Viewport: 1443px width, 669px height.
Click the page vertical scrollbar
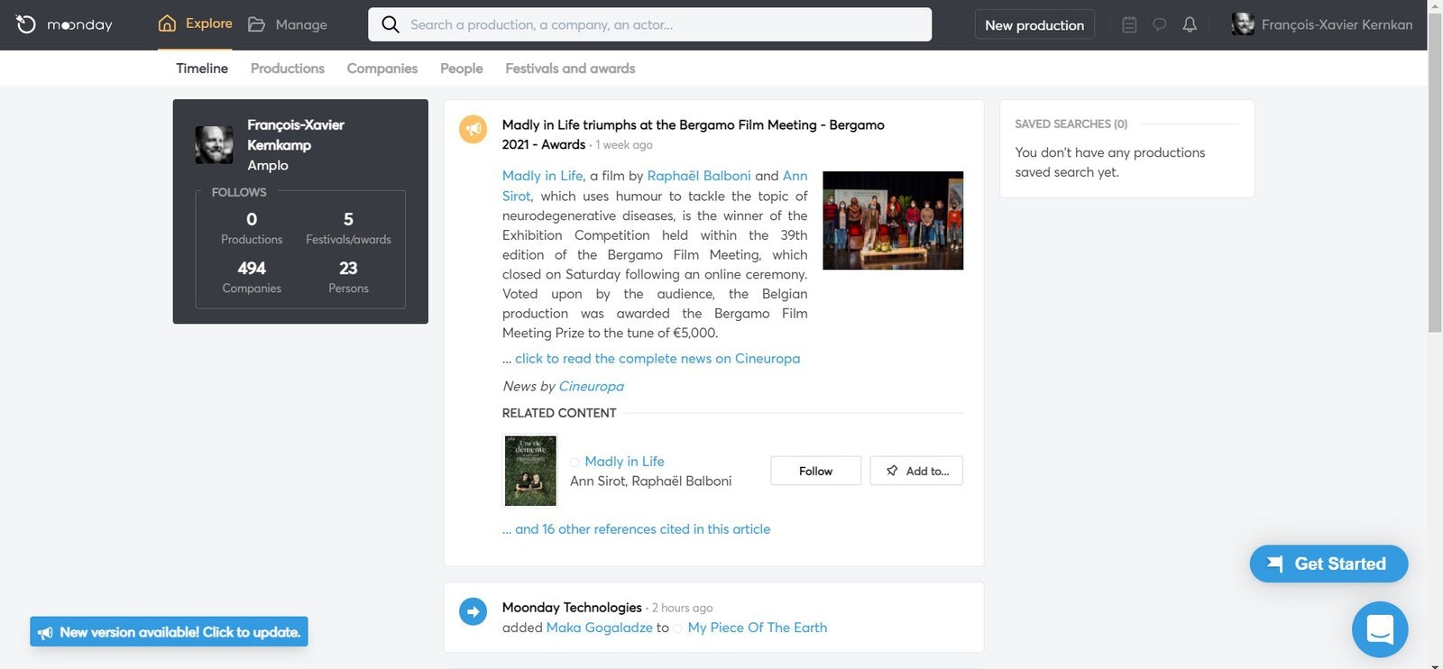pos(1435,171)
